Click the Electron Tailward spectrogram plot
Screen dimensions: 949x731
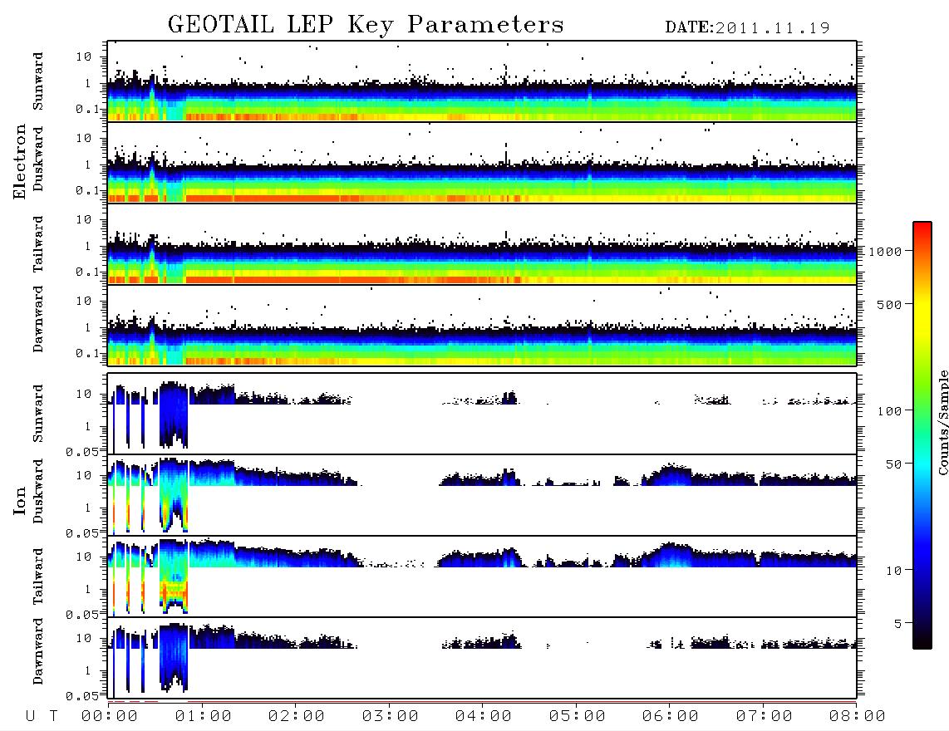click(x=482, y=244)
